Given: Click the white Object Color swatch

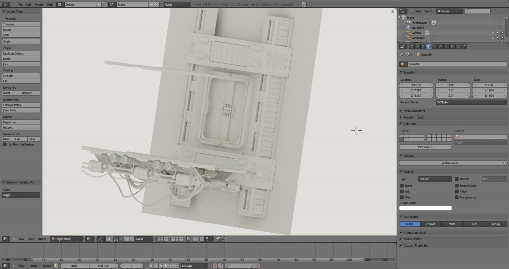Looking at the screenshot, I should 425,208.
